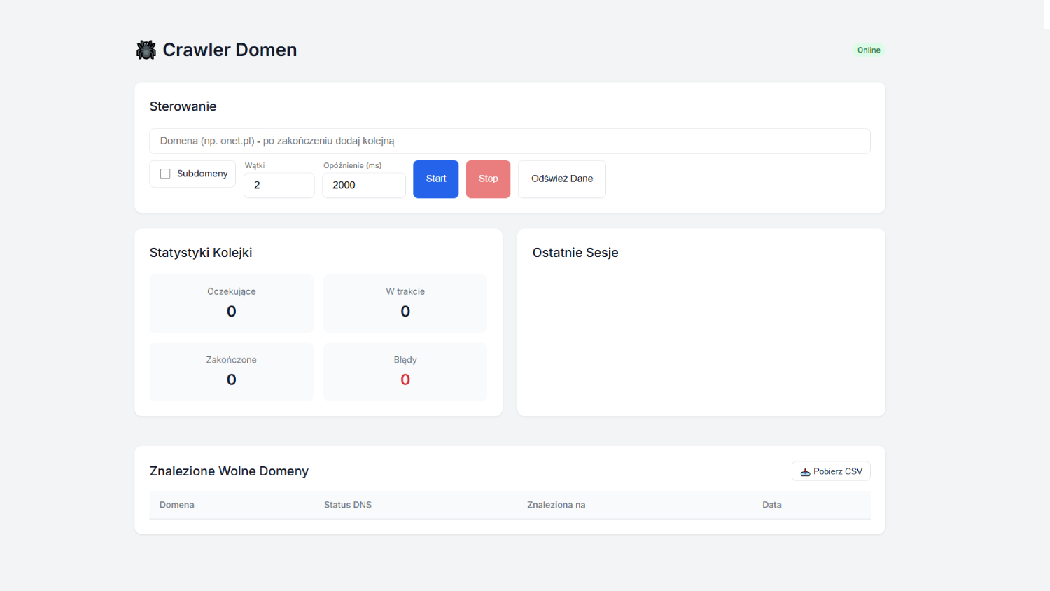Click the Domena column header
Screen dimensions: 1050x591
click(177, 505)
